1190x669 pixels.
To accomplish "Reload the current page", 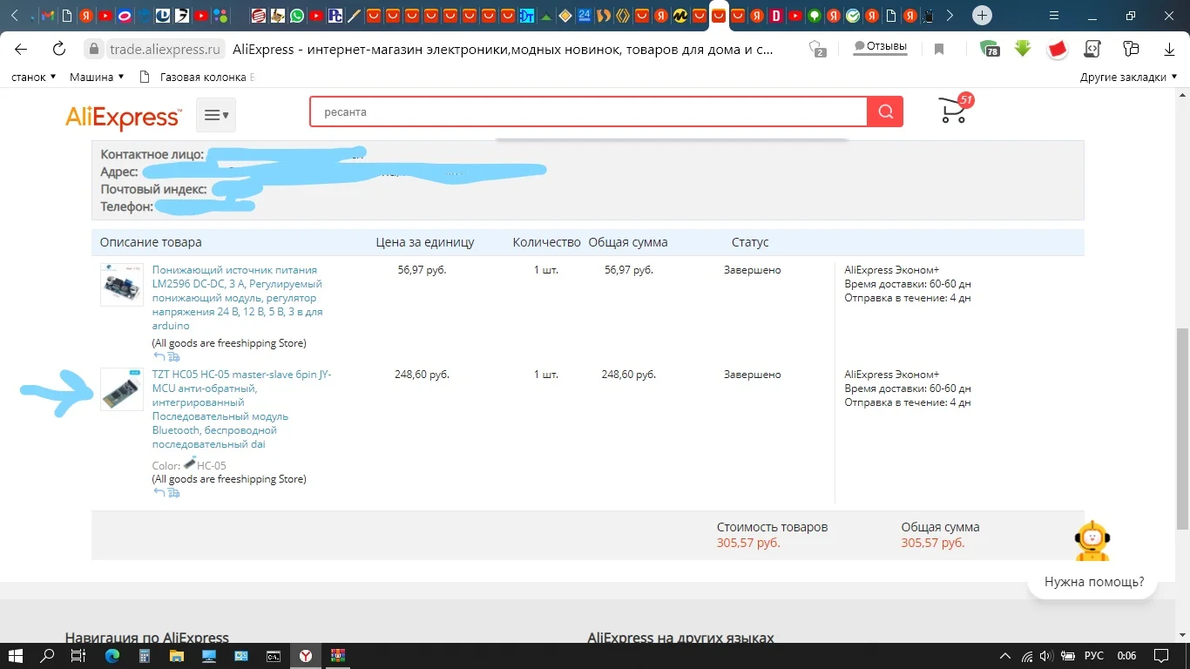I will pos(59,49).
